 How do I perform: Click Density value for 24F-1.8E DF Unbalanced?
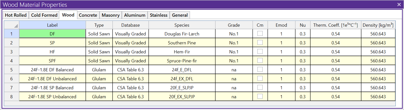click(378, 79)
